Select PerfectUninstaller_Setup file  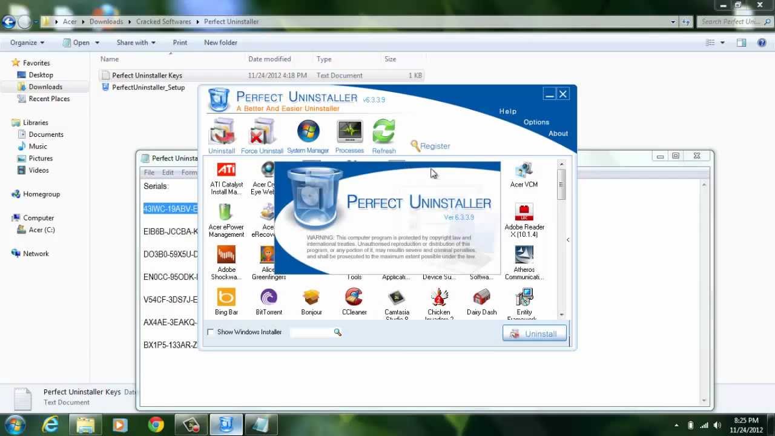tap(143, 87)
